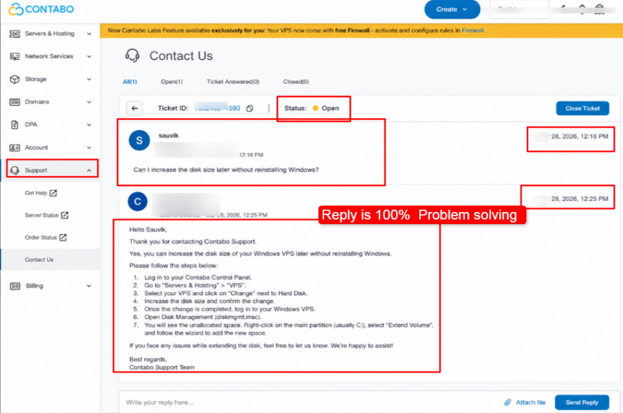Image resolution: width=623 pixels, height=413 pixels.
Task: Click the 'Contabo Support Team' signature
Action: pos(162,367)
